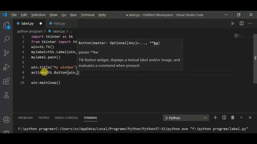
Task: Open the View menu
Action: (53, 15)
